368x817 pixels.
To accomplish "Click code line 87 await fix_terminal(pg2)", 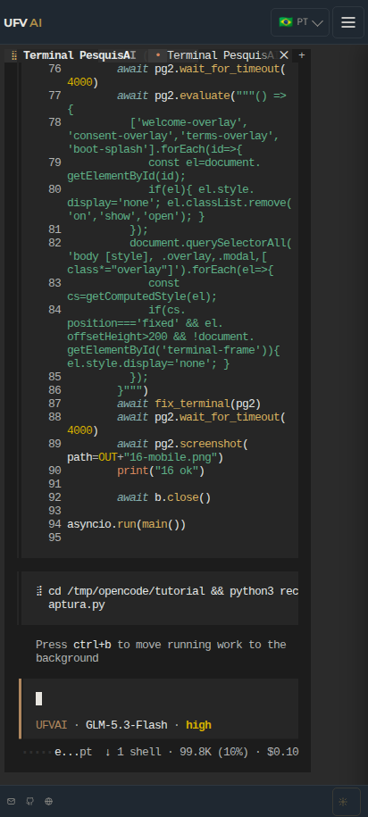I will (189, 404).
